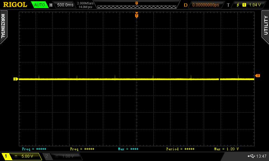Viewport: 269px width, 161px height.
Task: Click the orange D delay icon
Action: pyautogui.click(x=185, y=5)
